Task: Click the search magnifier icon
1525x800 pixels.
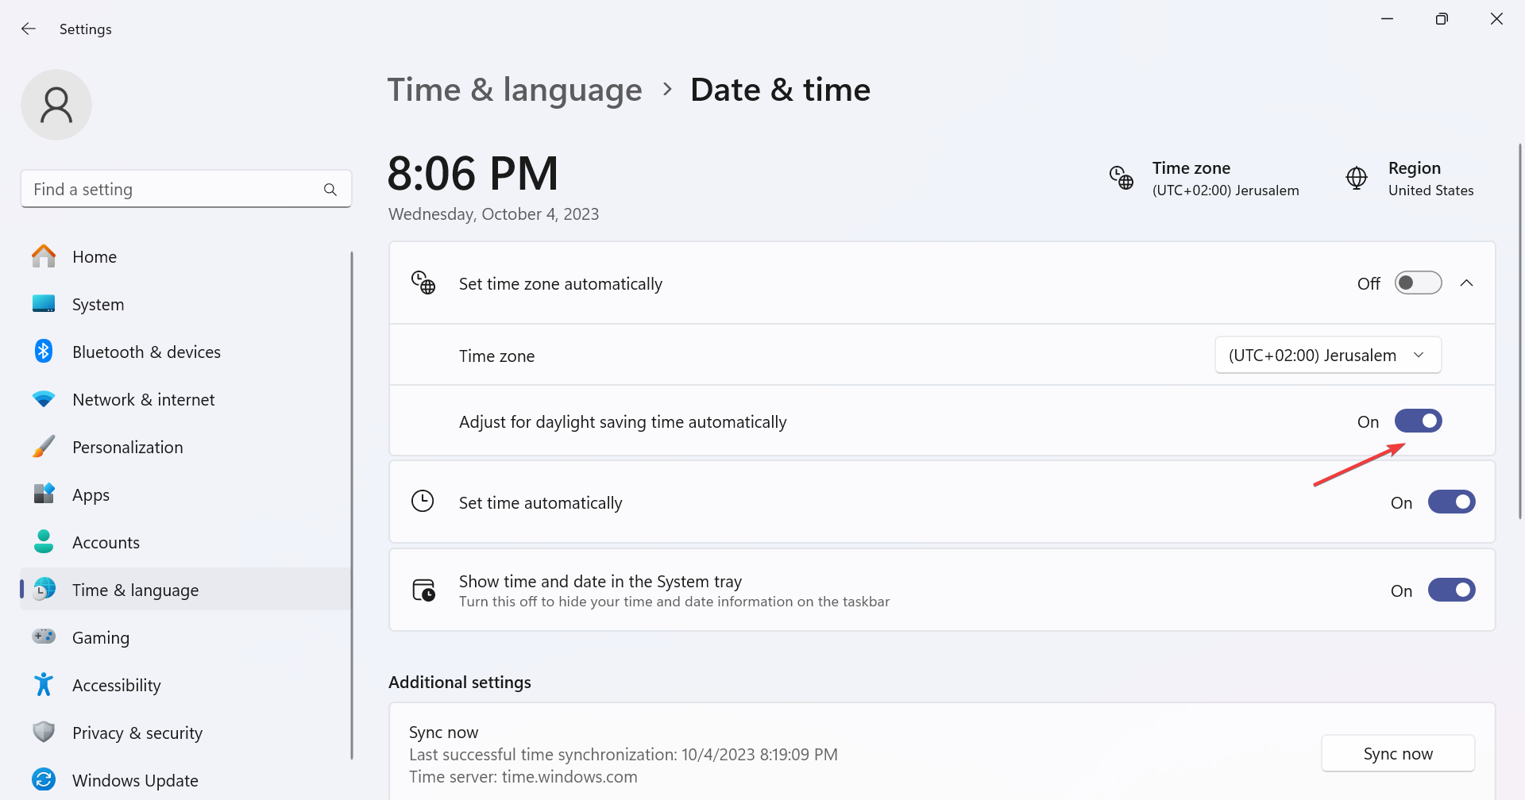Action: pyautogui.click(x=330, y=190)
